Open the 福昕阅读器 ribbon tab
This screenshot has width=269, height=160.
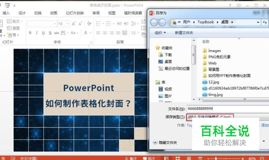click(x=133, y=13)
